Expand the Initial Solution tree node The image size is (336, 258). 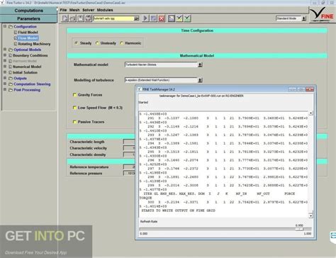tap(5, 72)
